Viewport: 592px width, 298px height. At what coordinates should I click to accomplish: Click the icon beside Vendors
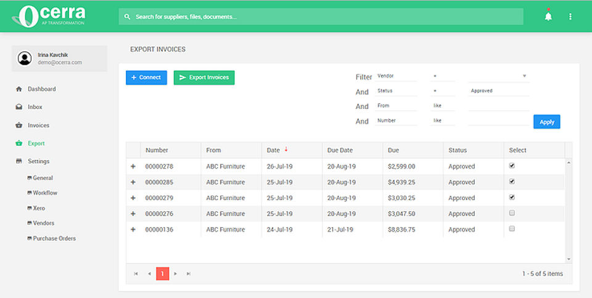(30, 223)
